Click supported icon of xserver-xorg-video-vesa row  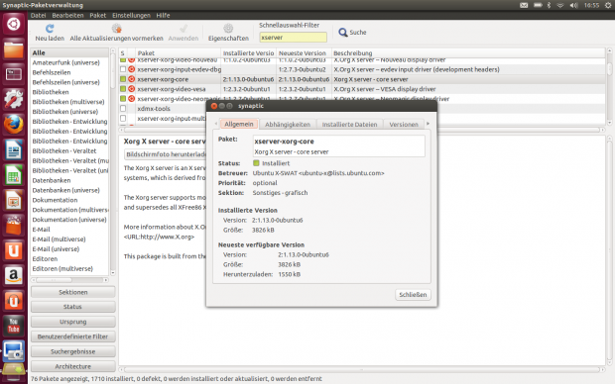(x=131, y=89)
